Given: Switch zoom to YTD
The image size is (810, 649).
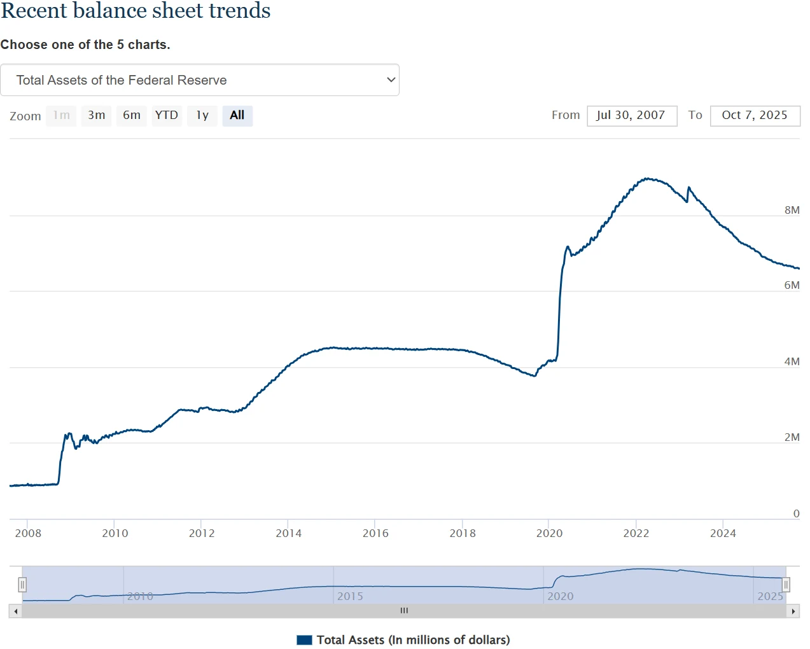Looking at the screenshot, I should [x=167, y=115].
